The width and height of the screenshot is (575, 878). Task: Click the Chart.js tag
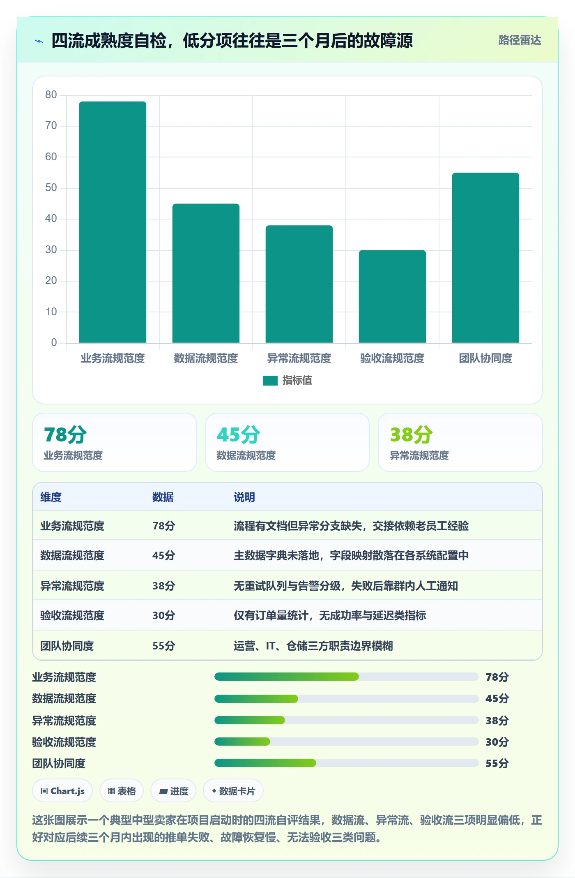[62, 790]
